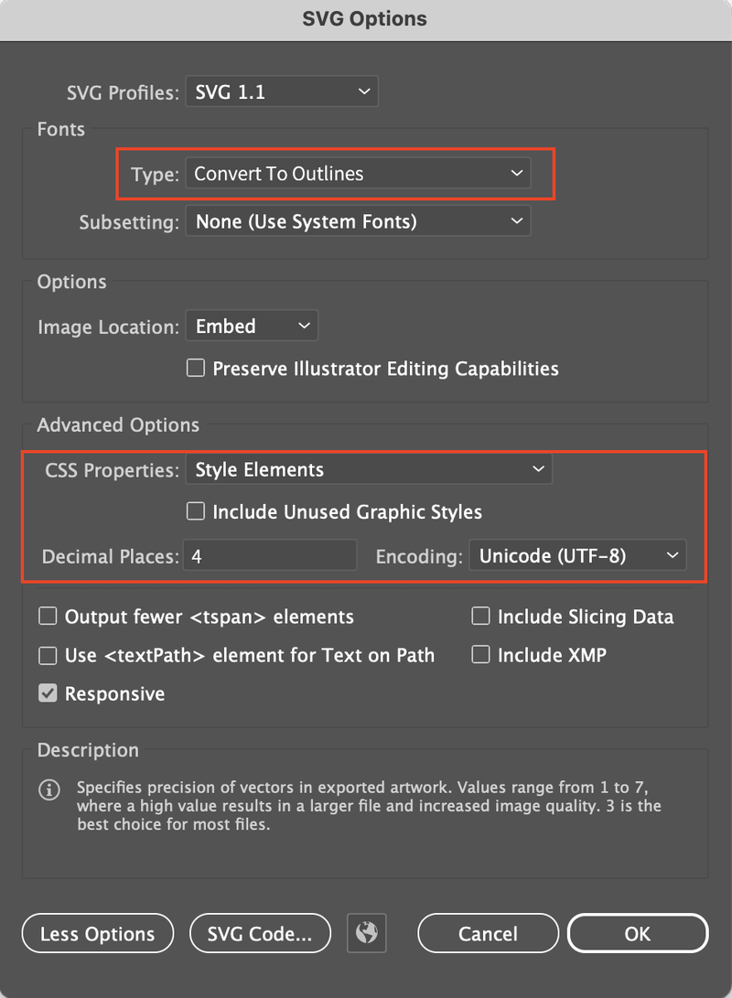Open the SVG Code viewer

[260, 933]
